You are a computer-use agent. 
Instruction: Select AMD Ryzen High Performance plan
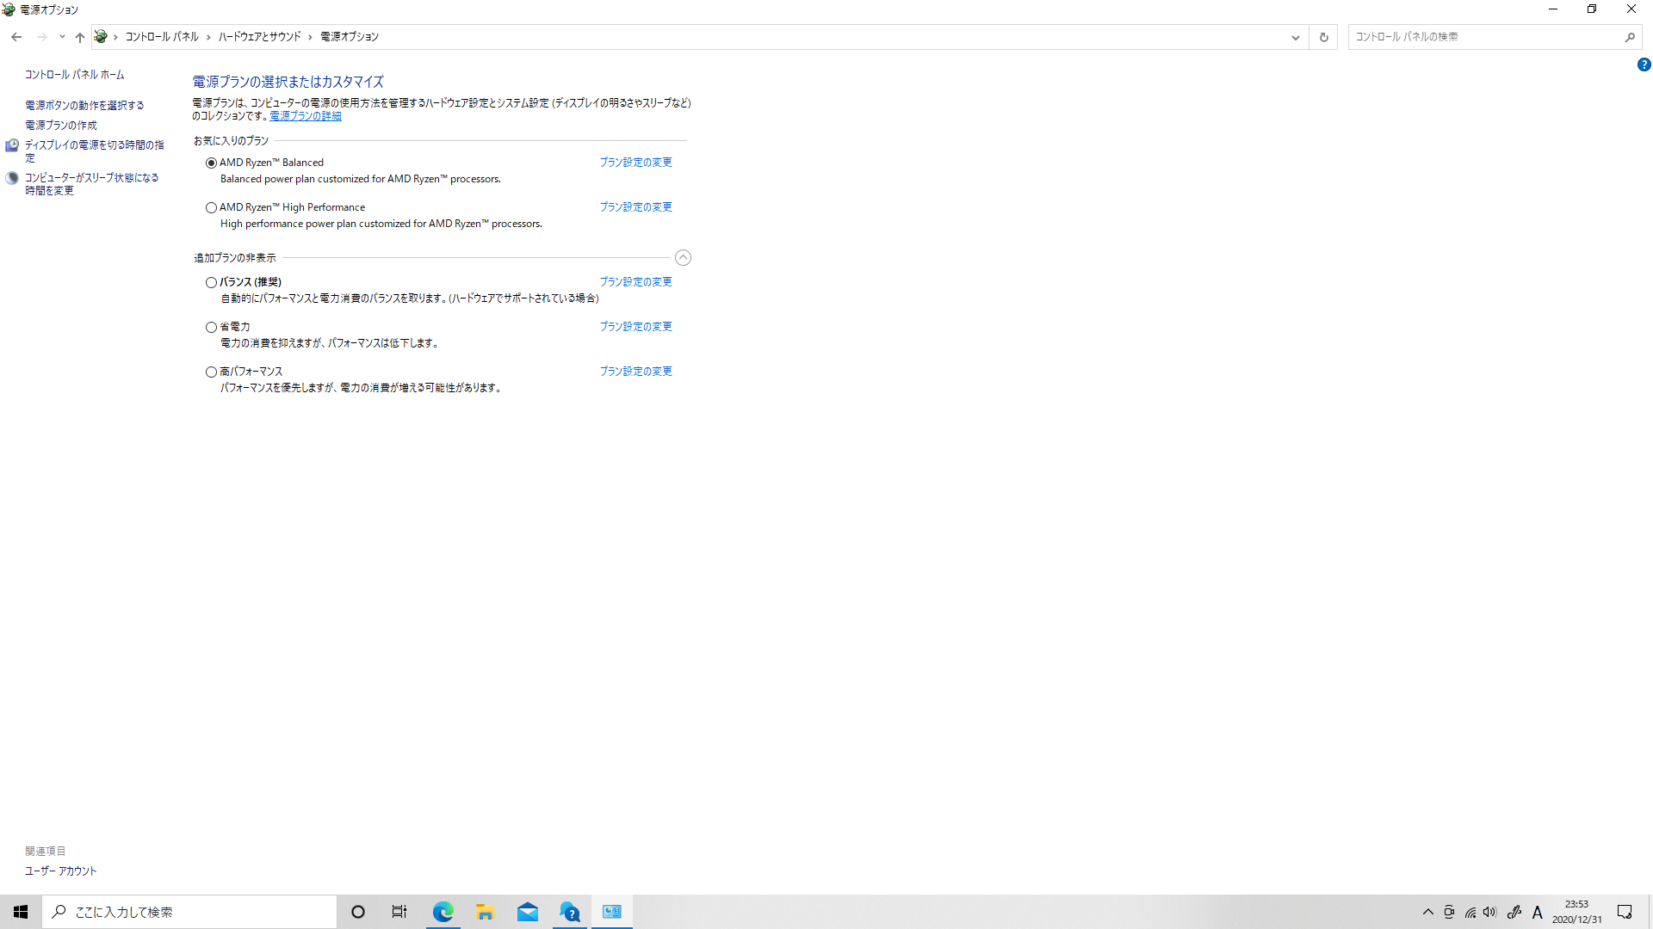(x=211, y=207)
